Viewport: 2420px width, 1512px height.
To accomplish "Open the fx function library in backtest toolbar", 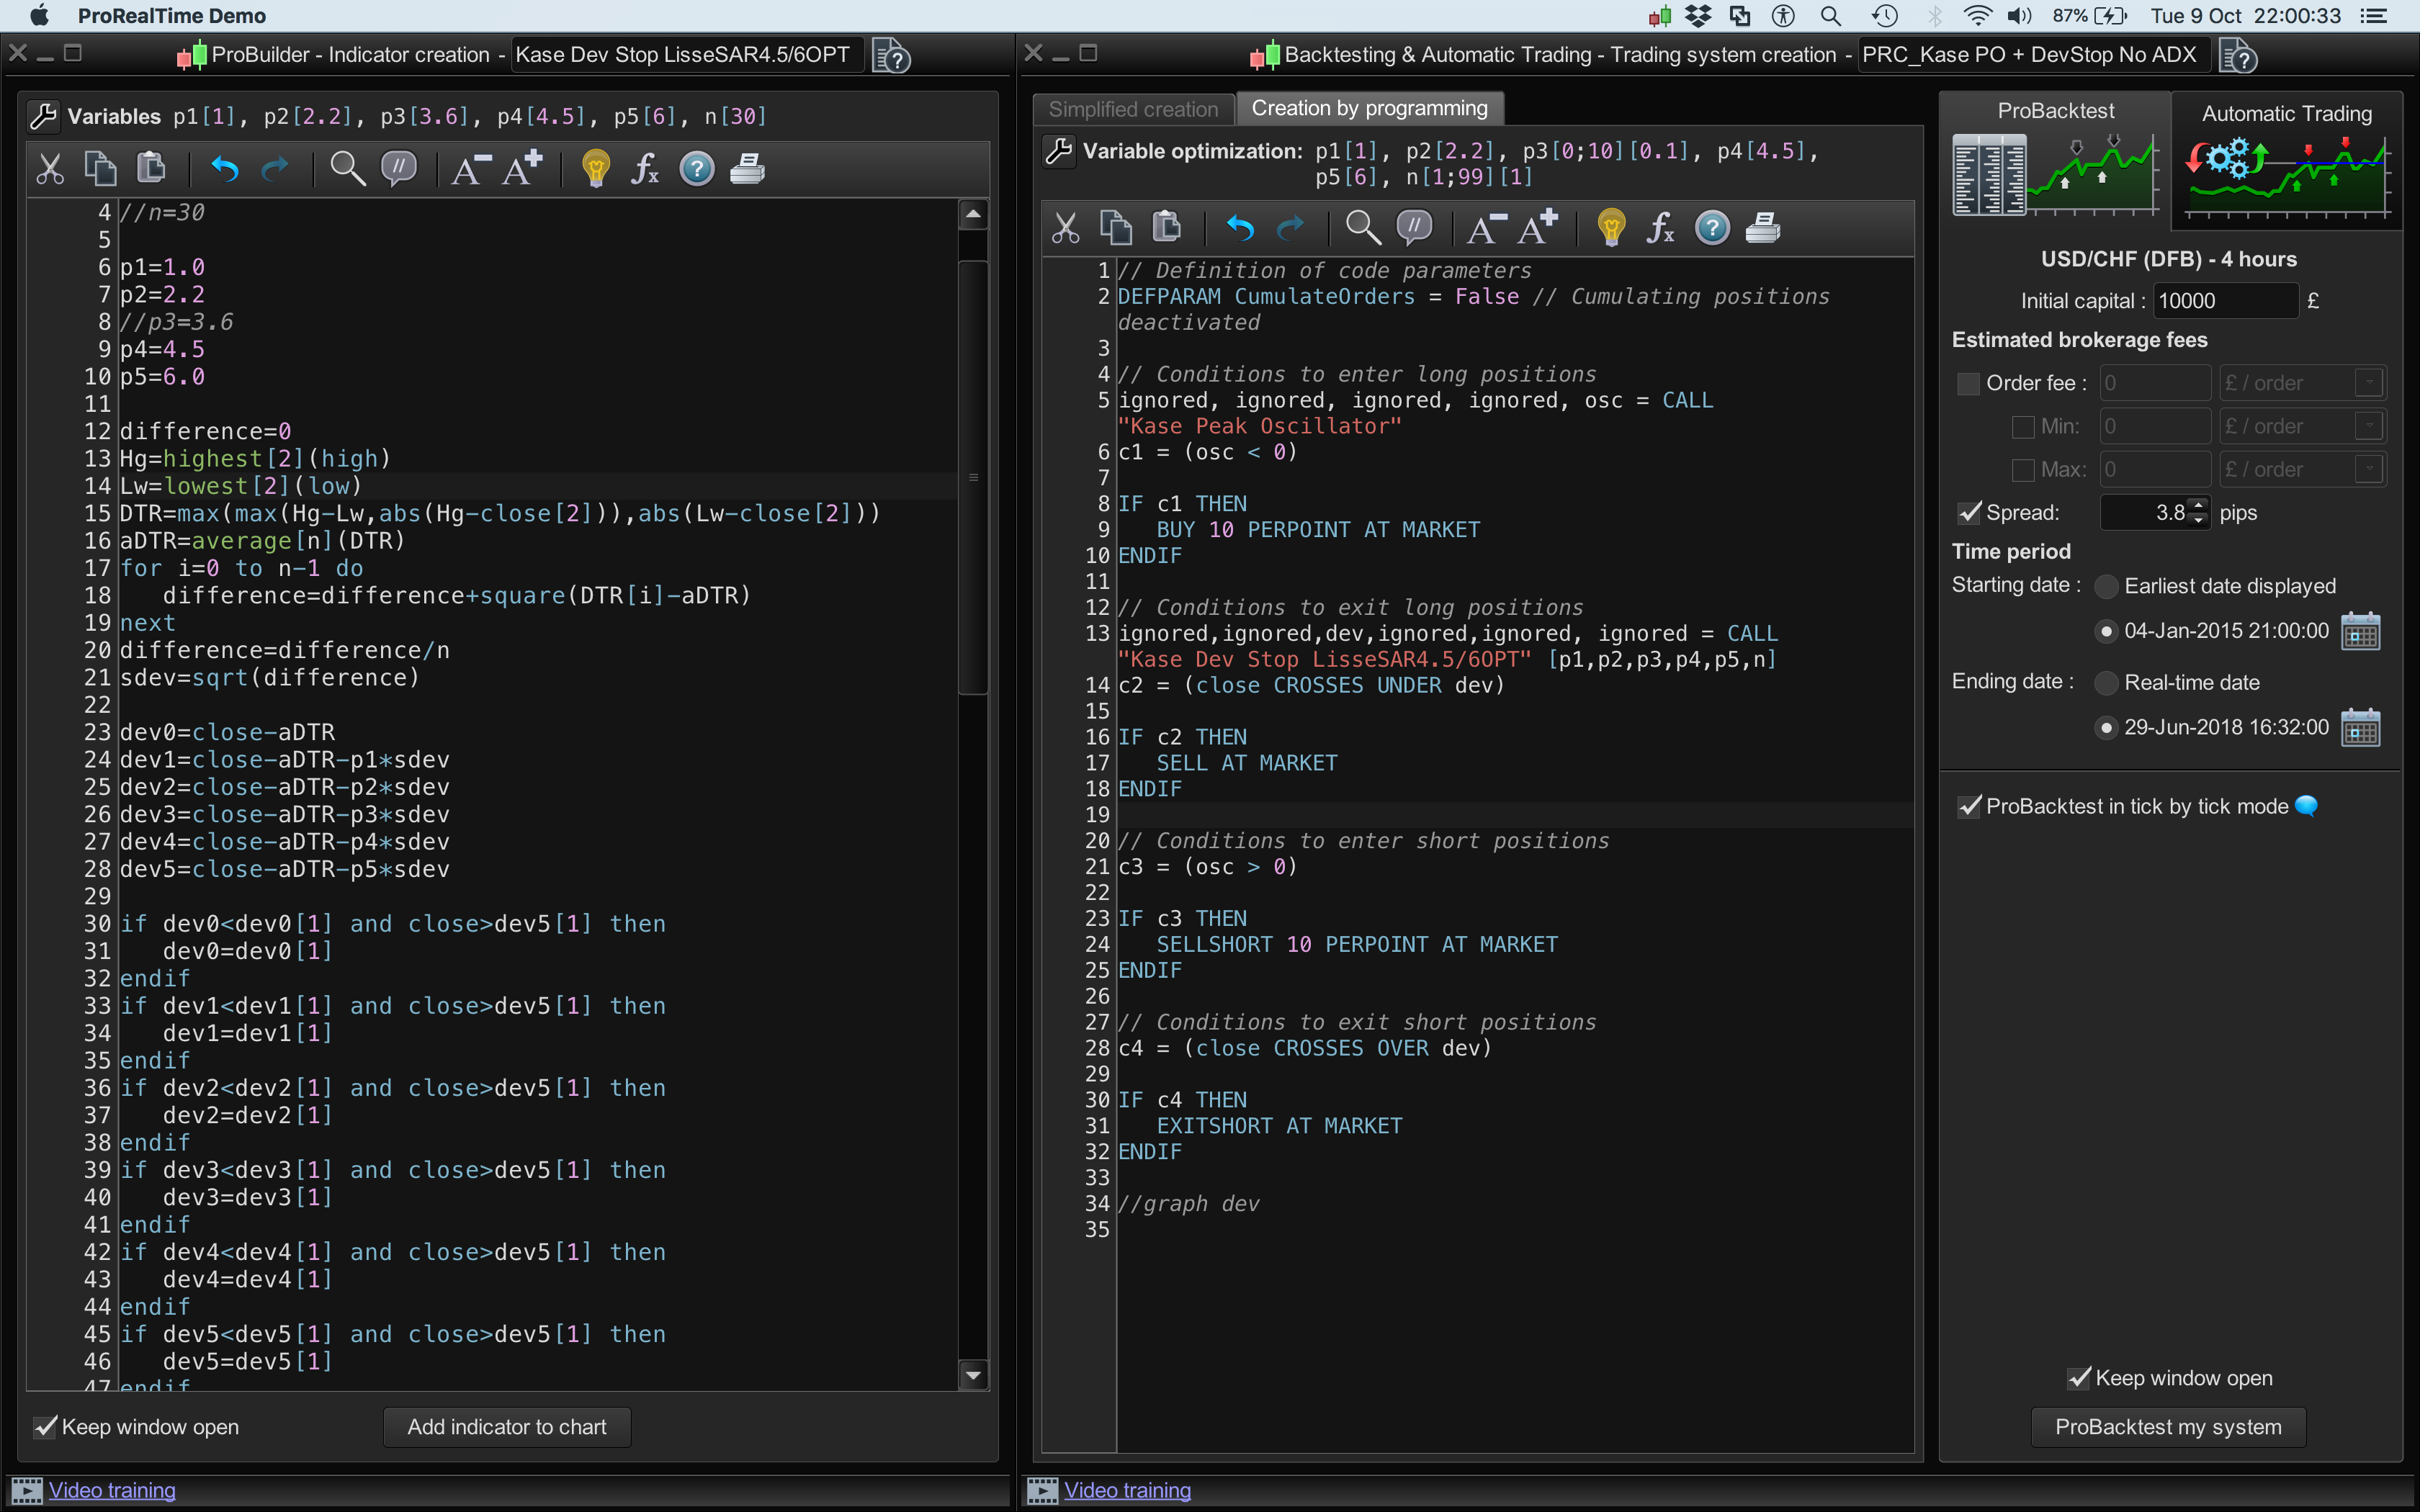I will pyautogui.click(x=1660, y=228).
